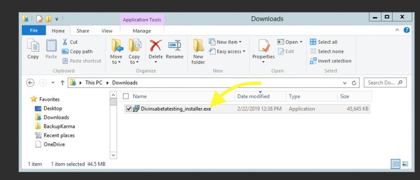The height and width of the screenshot is (180, 420).
Task: Create a New folder
Action: [198, 52]
